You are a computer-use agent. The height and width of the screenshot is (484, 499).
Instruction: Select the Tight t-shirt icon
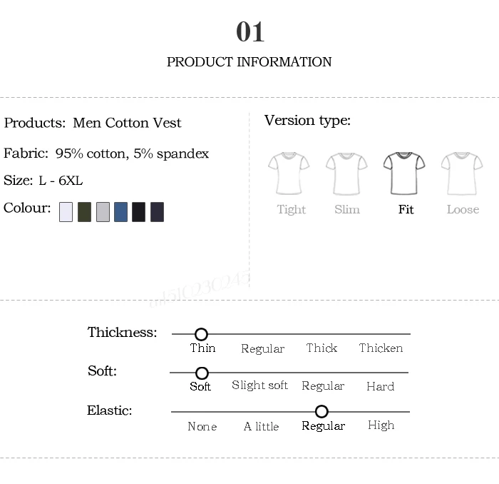tap(289, 173)
